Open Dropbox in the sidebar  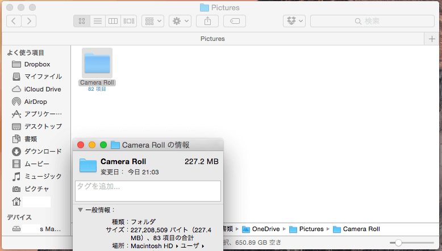[x=37, y=64]
